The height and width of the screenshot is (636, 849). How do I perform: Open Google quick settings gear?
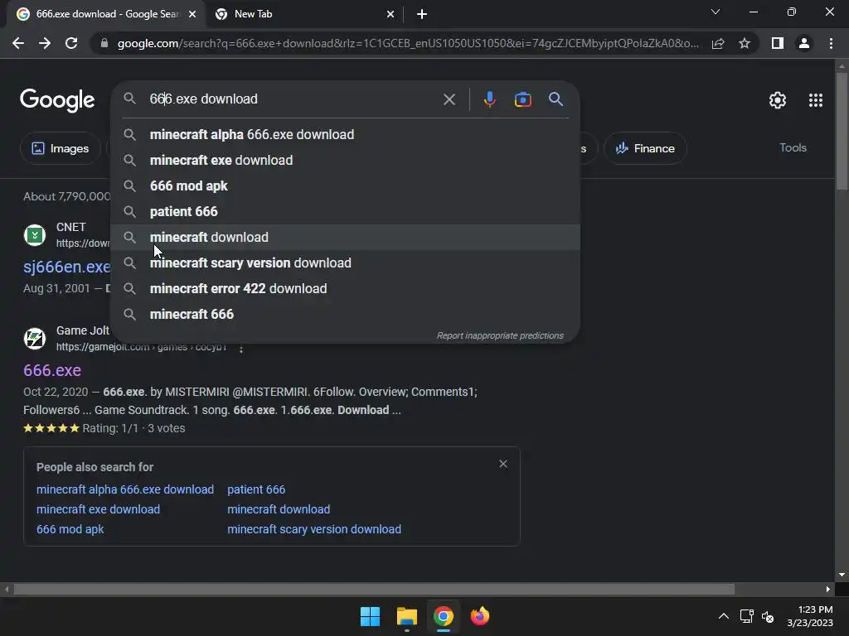click(x=778, y=100)
